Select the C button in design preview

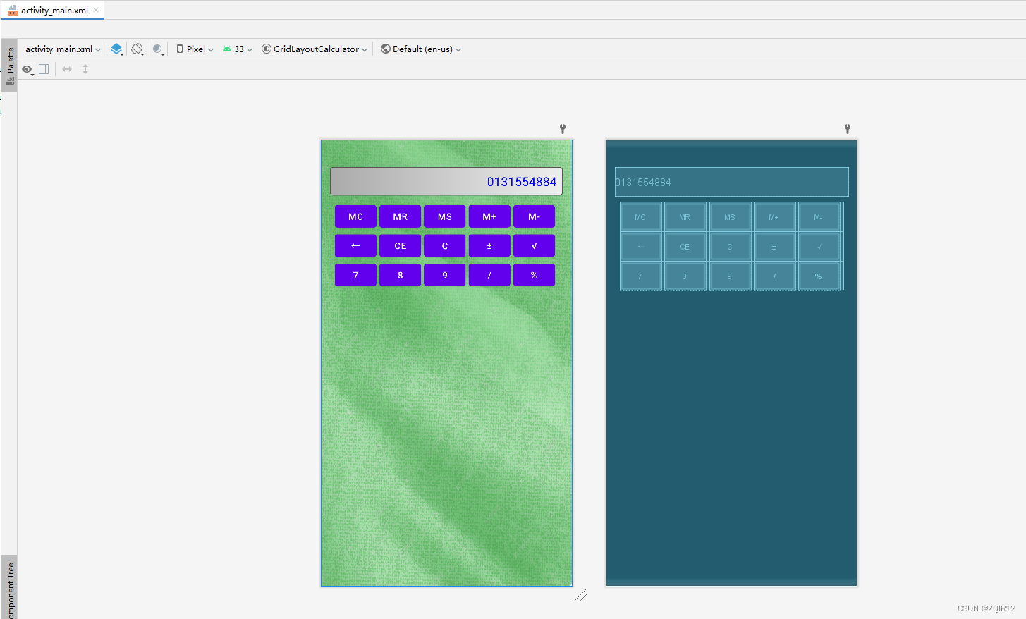[x=445, y=245]
